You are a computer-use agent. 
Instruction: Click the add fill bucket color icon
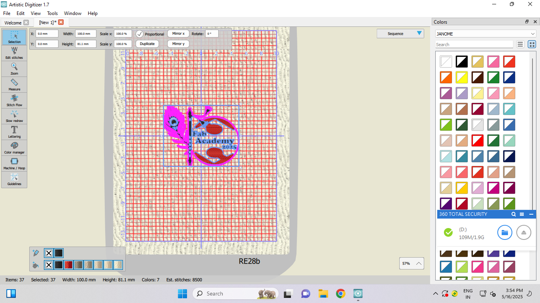[36, 265]
